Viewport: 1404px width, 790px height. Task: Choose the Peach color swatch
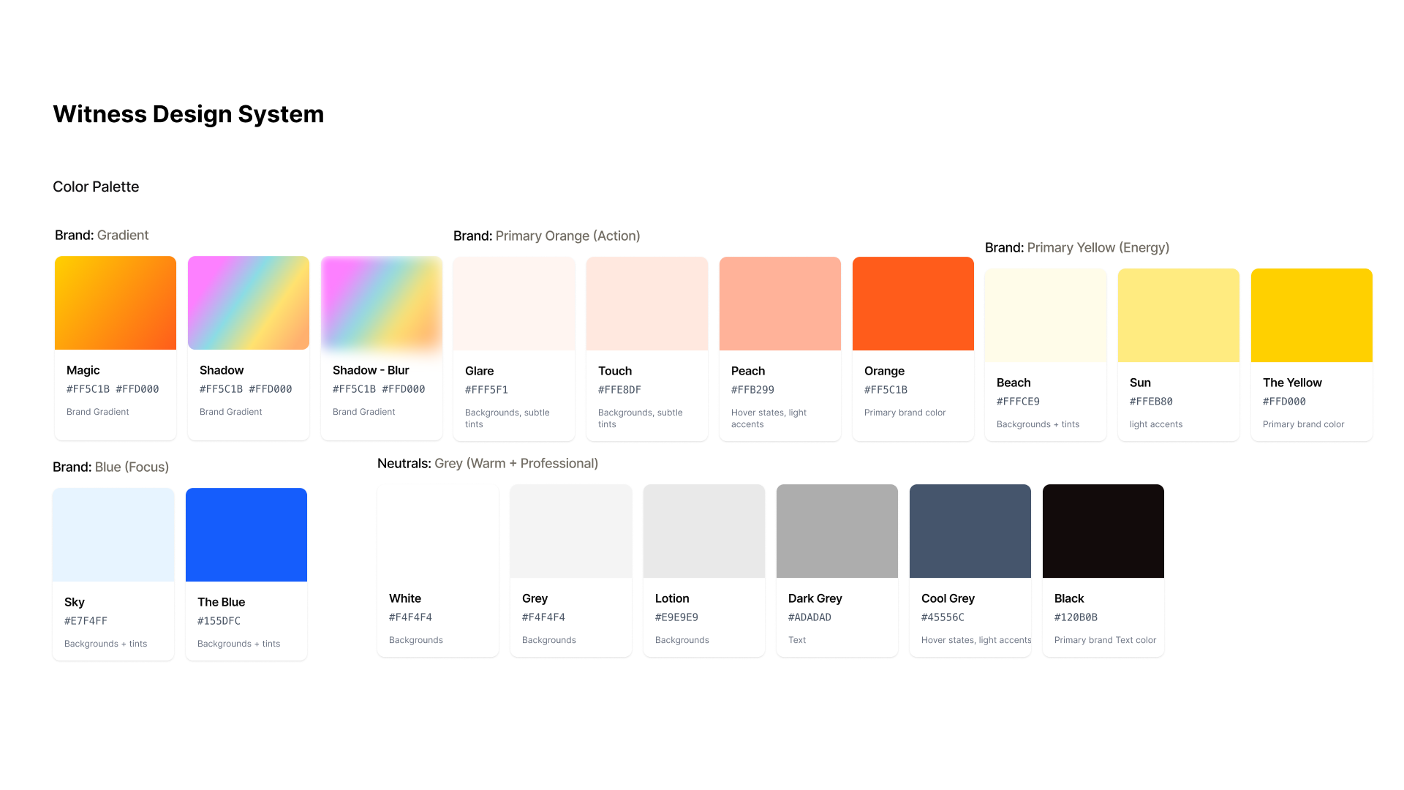(x=780, y=304)
